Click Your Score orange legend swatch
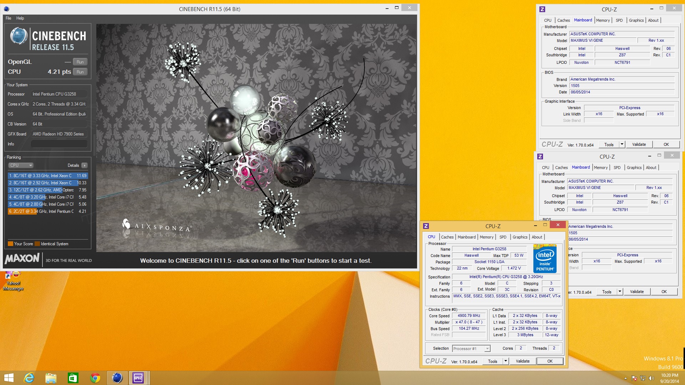685x385 pixels. tap(11, 244)
